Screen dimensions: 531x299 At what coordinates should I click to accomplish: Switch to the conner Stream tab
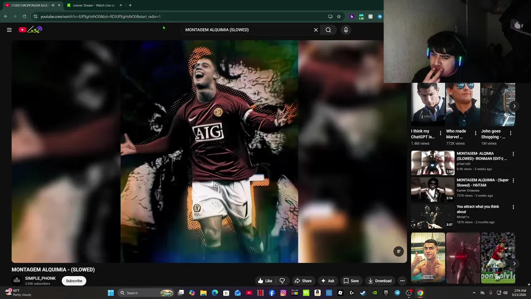pos(94,5)
